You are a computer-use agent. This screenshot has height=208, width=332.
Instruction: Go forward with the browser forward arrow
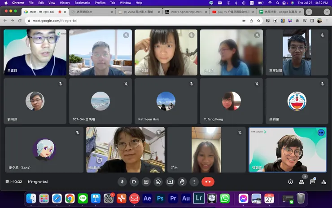[x=13, y=21]
